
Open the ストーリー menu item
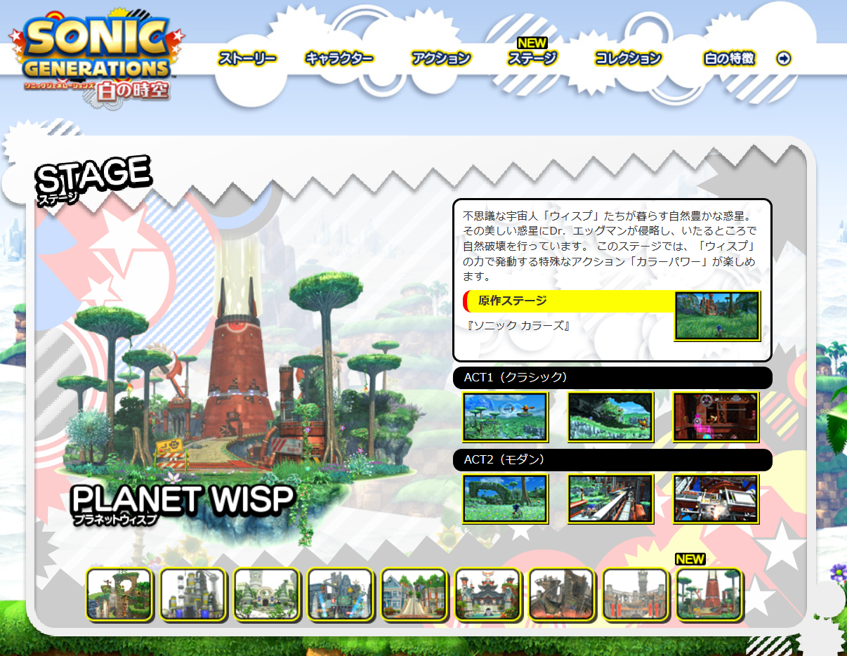click(x=247, y=59)
